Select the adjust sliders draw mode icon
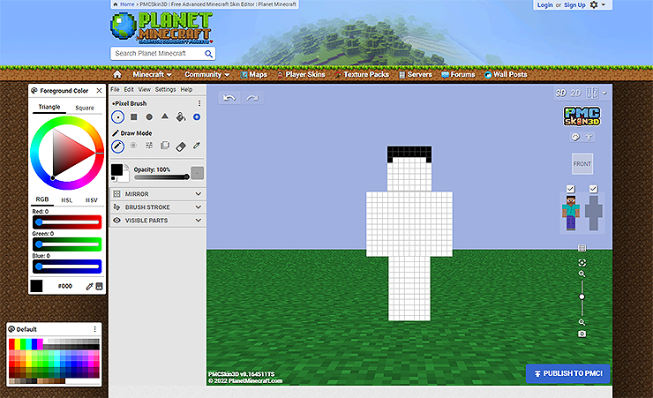 149,146
